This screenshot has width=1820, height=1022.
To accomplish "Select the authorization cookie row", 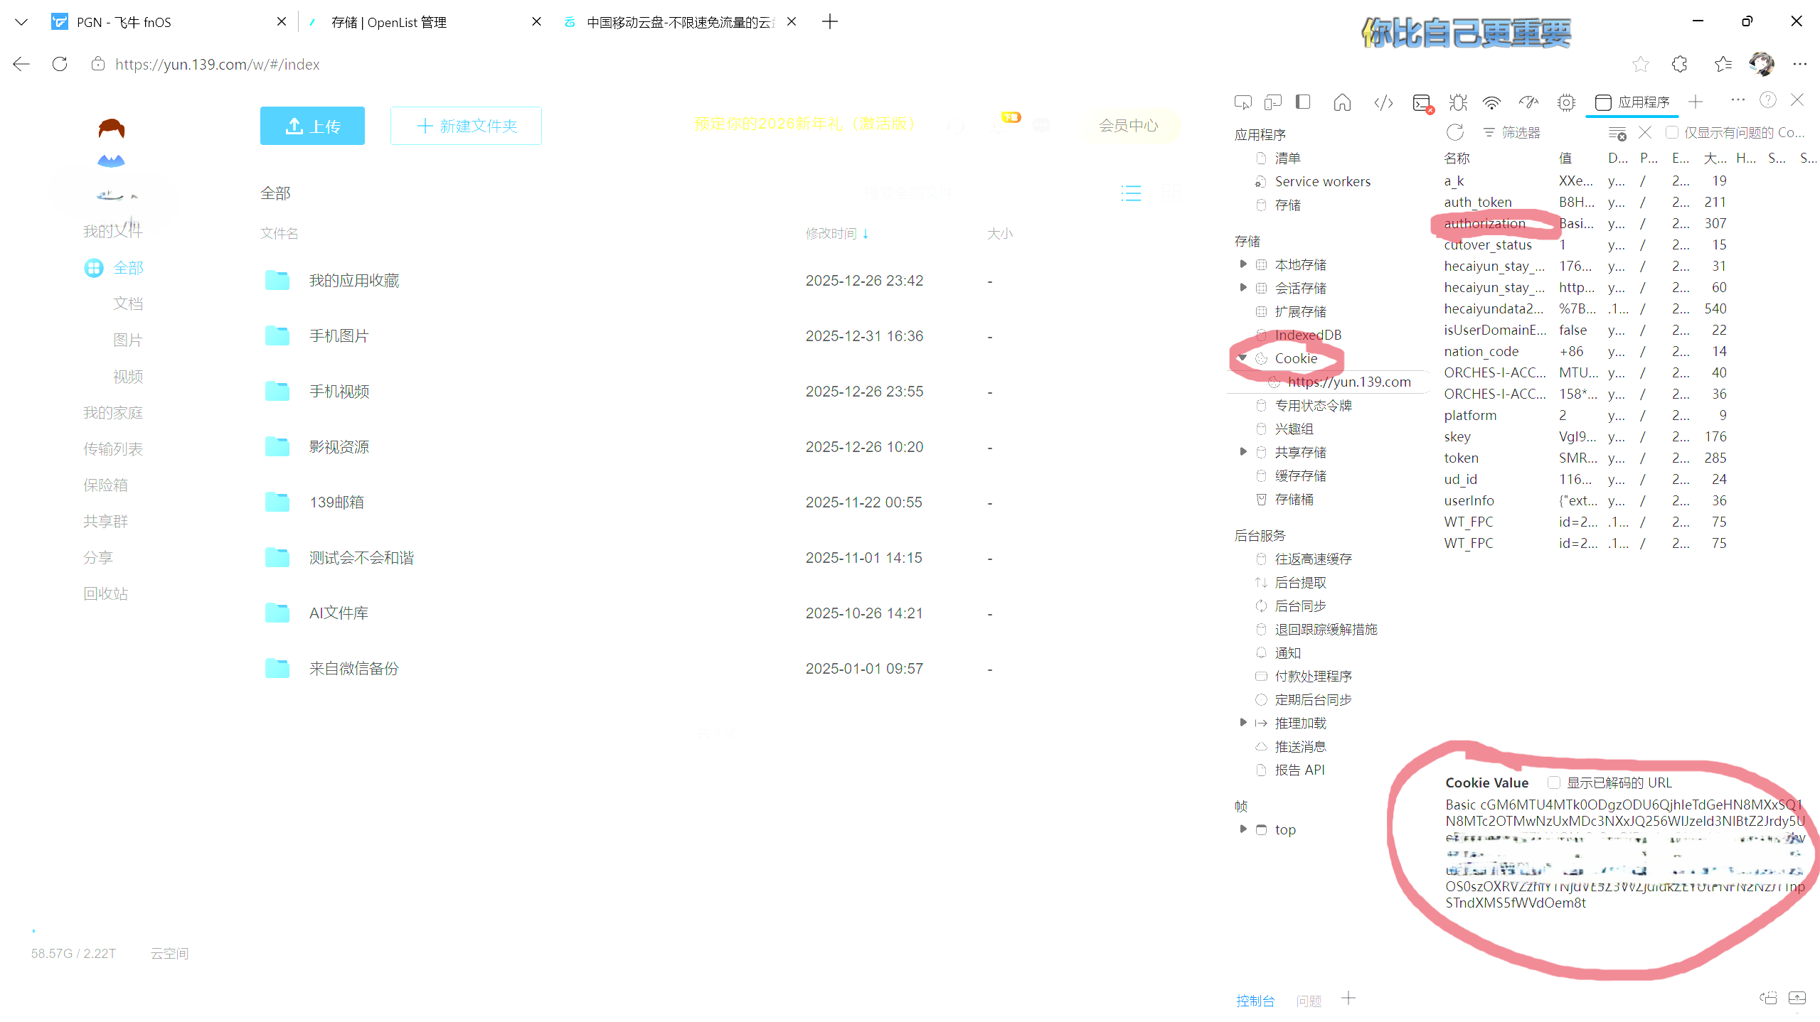I will tap(1484, 223).
